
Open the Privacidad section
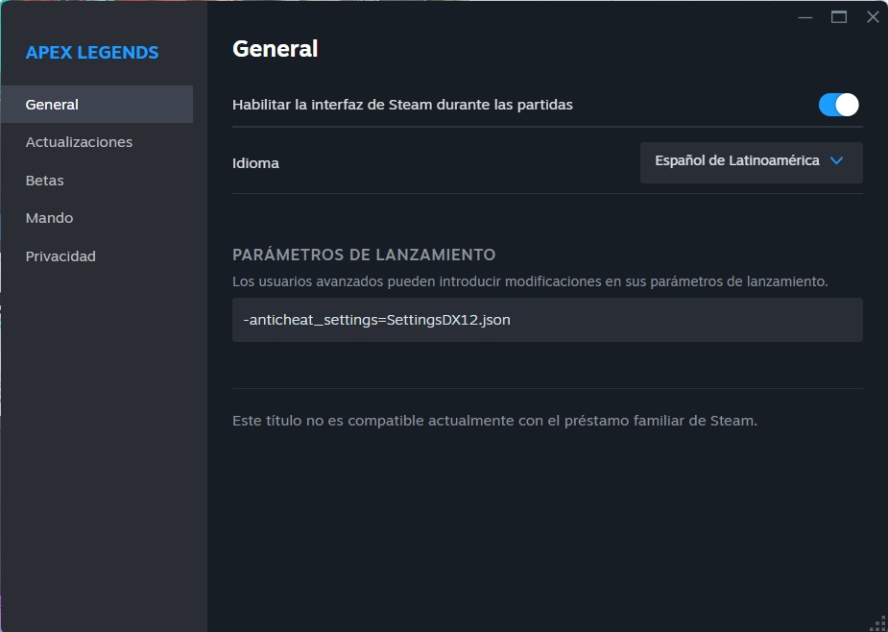pos(60,256)
